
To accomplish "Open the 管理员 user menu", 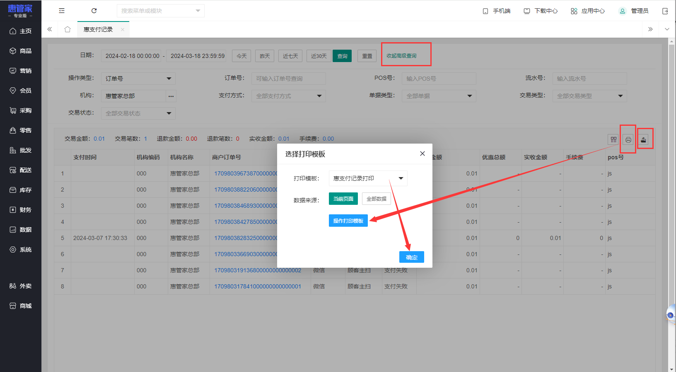I will [x=634, y=11].
